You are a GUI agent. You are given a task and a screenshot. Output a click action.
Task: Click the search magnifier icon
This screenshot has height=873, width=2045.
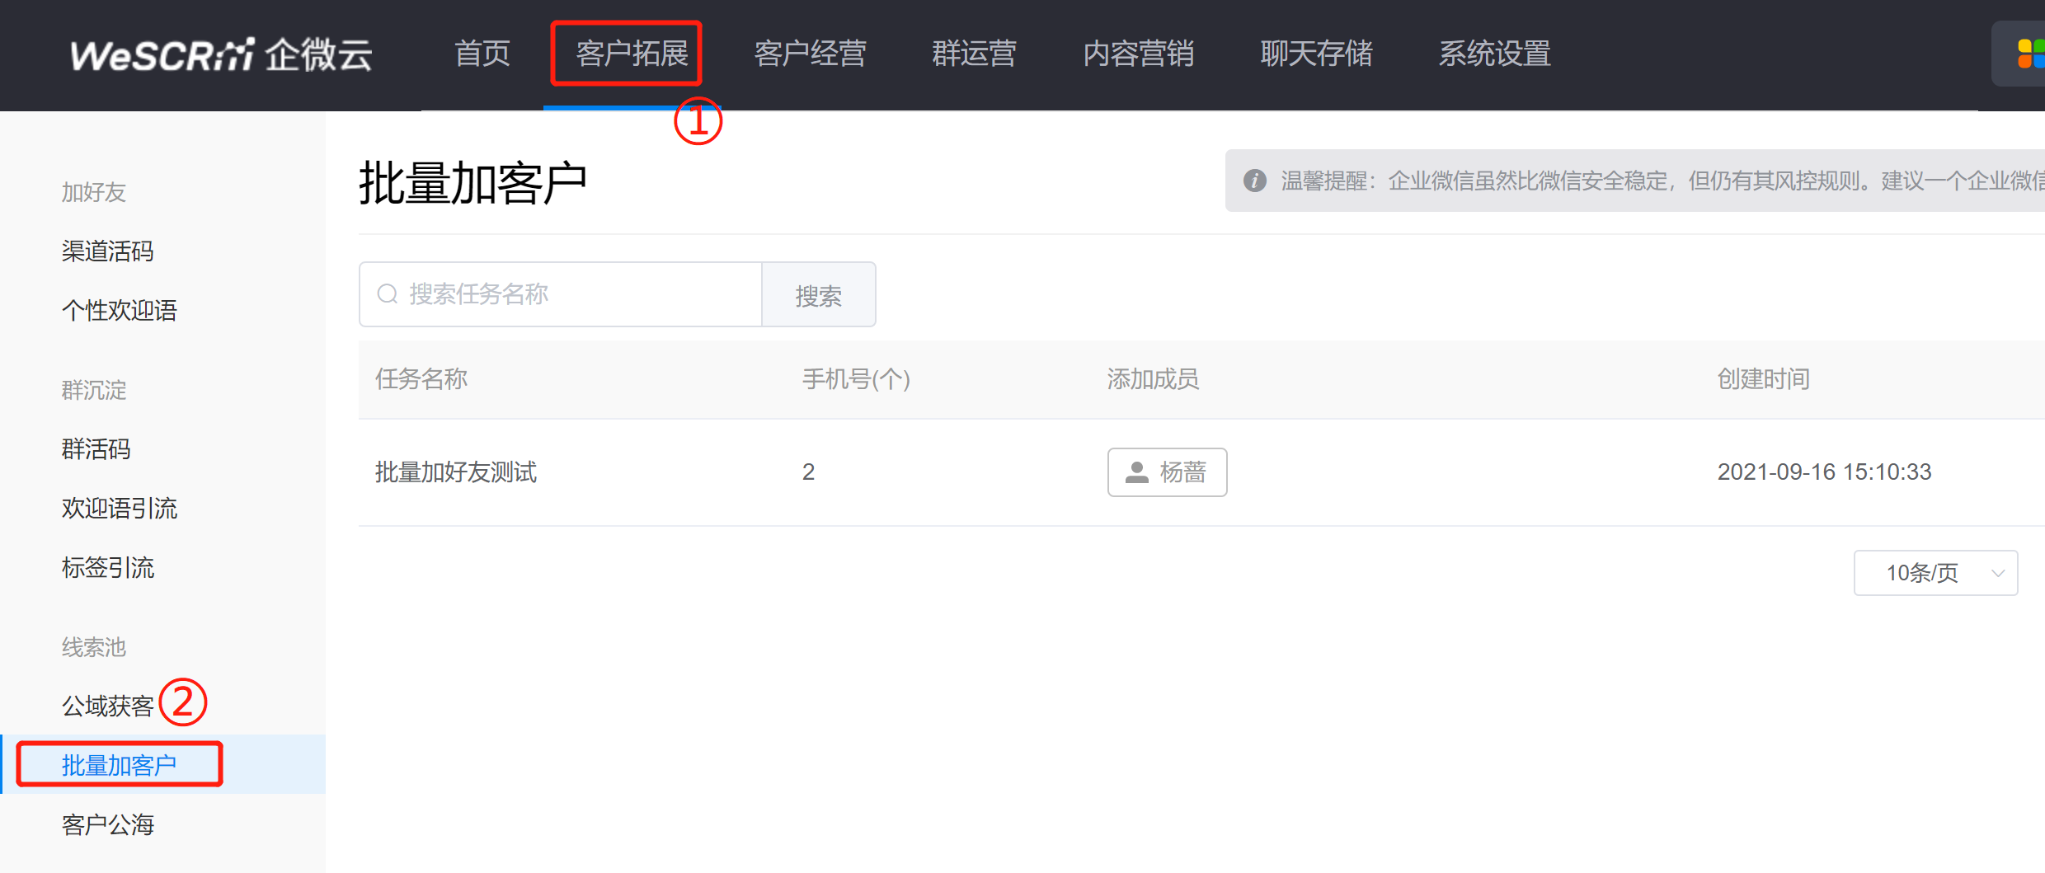point(388,294)
